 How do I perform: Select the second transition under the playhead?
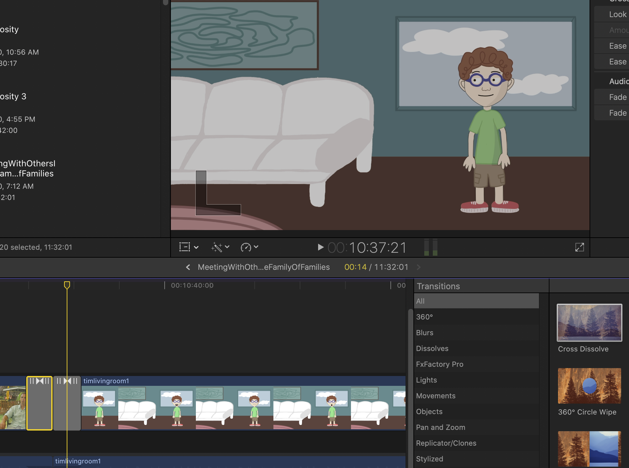pyautogui.click(x=67, y=404)
